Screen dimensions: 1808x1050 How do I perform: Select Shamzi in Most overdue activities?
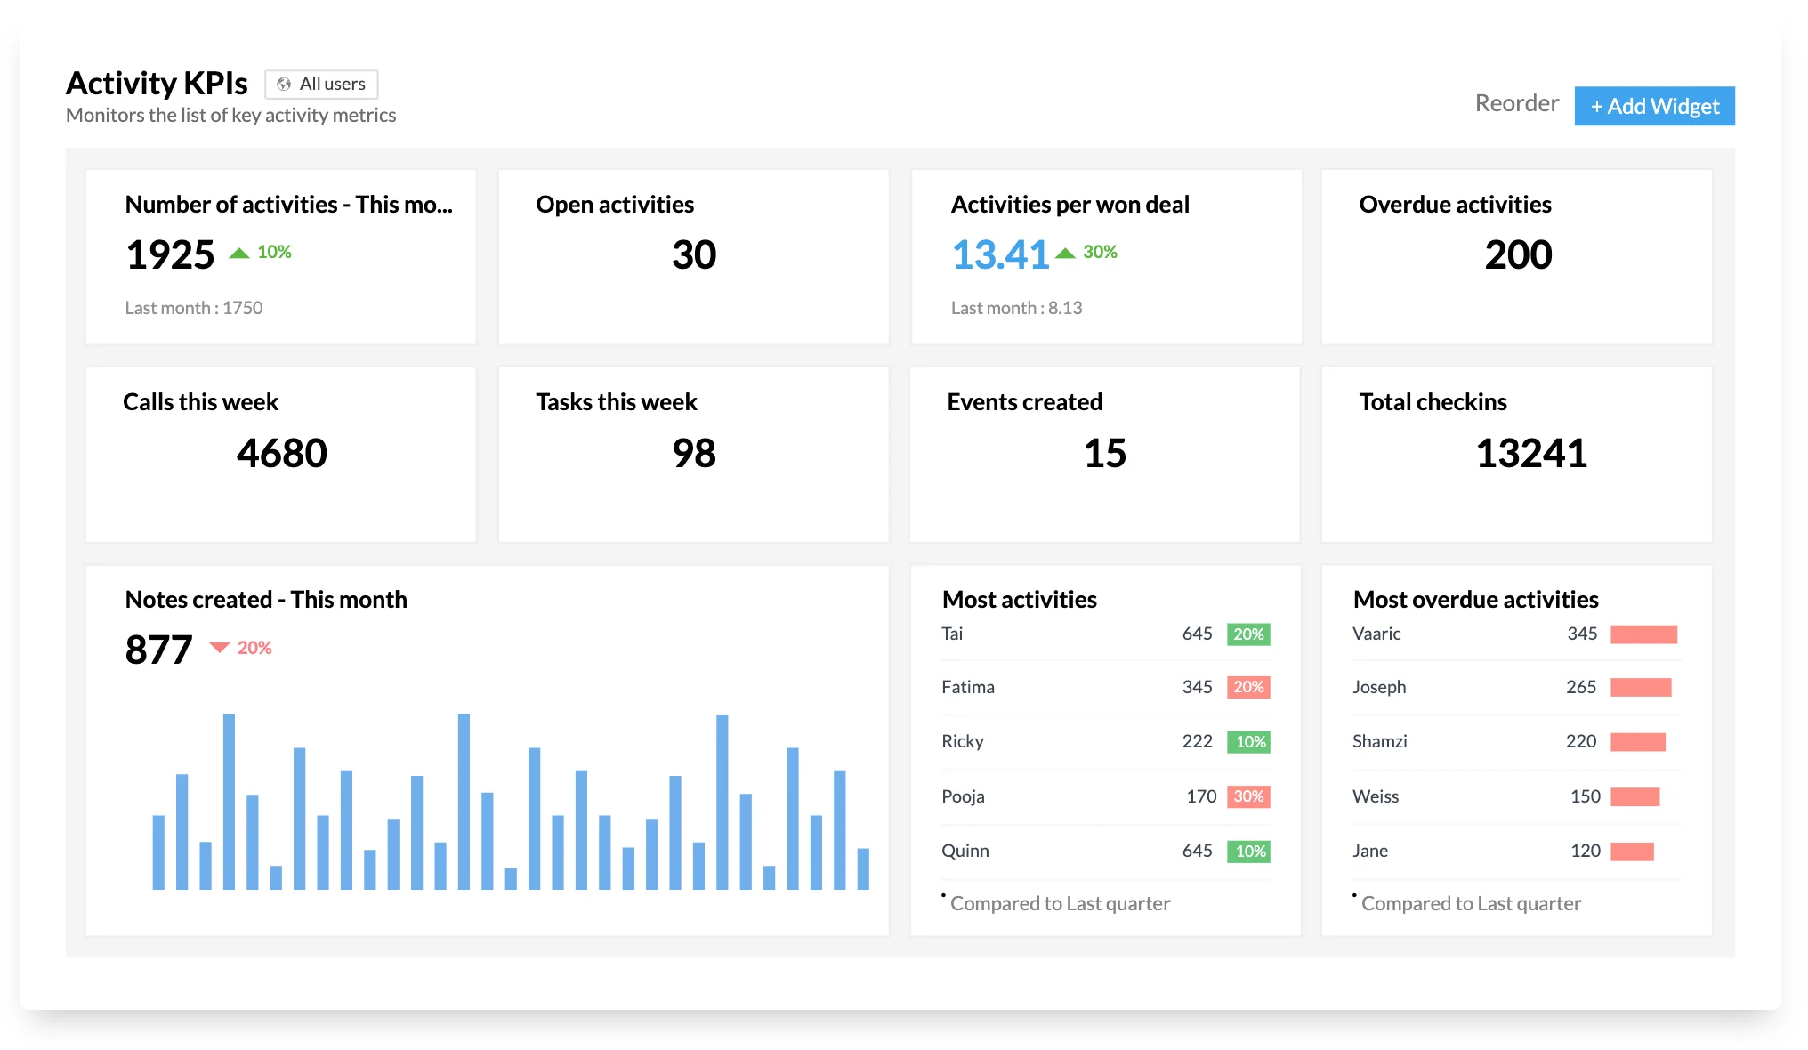1516,741
